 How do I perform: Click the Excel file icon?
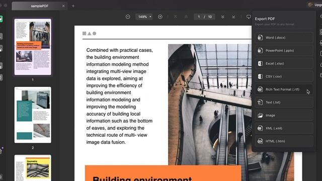tap(260, 63)
